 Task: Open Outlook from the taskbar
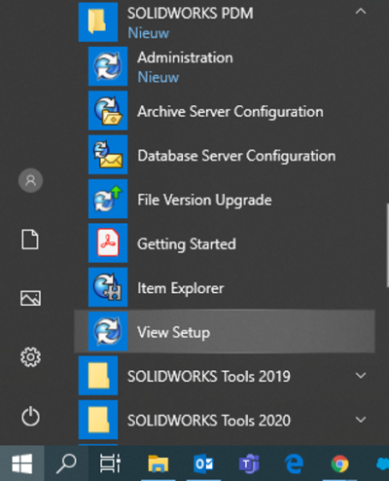coord(203,463)
